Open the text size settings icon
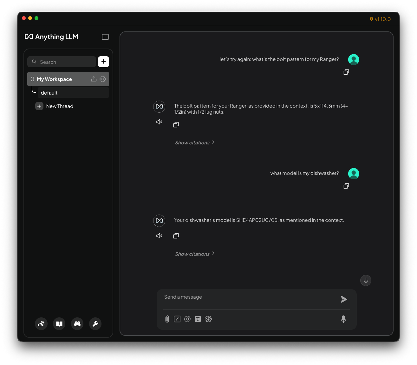The image size is (417, 365). click(x=198, y=319)
